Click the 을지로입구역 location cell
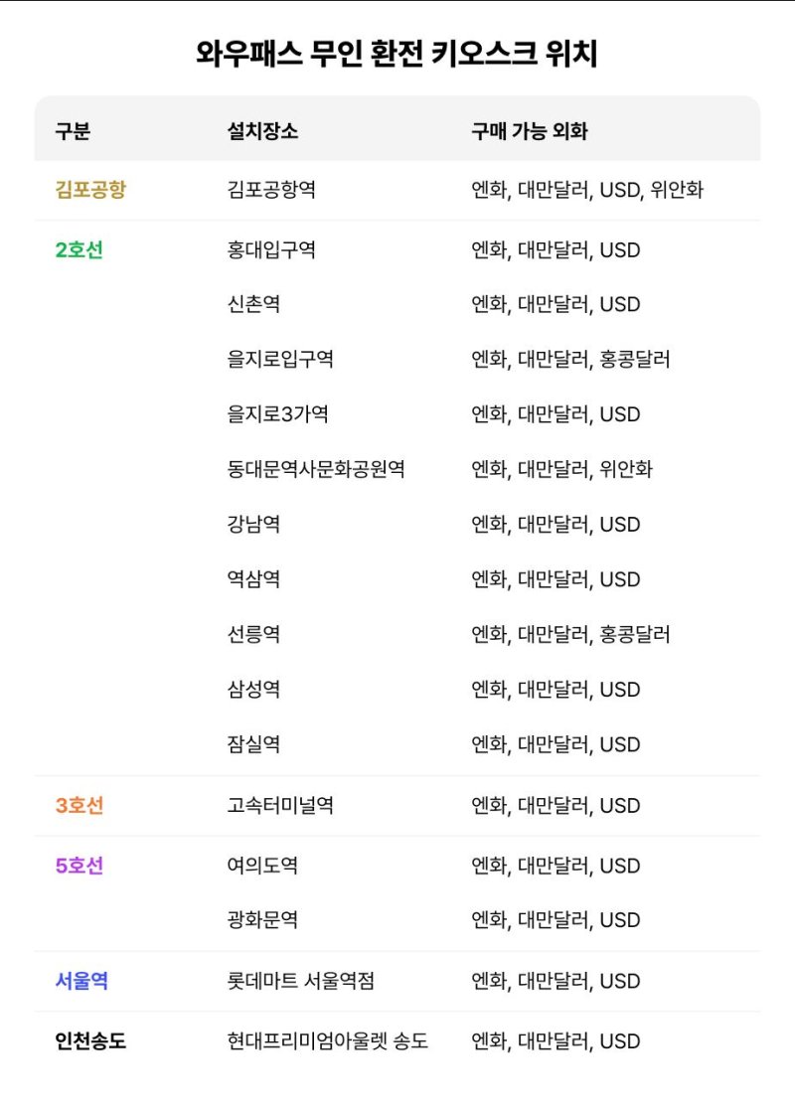 pyautogui.click(x=280, y=360)
